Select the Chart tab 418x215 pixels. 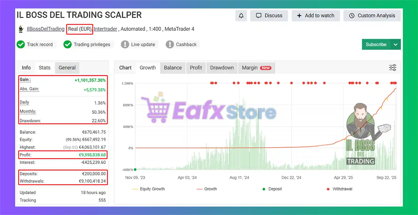point(125,68)
